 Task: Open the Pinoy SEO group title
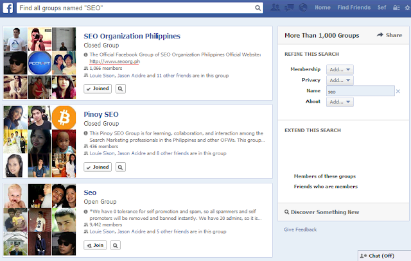[x=101, y=114]
